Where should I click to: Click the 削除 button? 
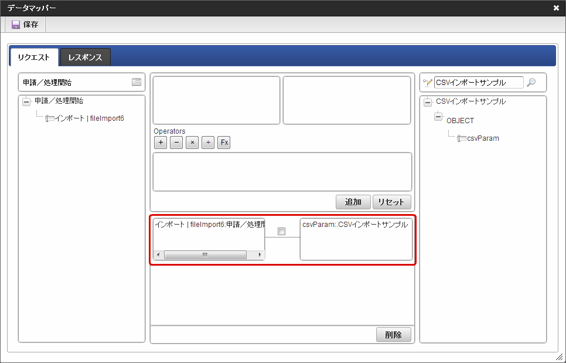[x=394, y=334]
